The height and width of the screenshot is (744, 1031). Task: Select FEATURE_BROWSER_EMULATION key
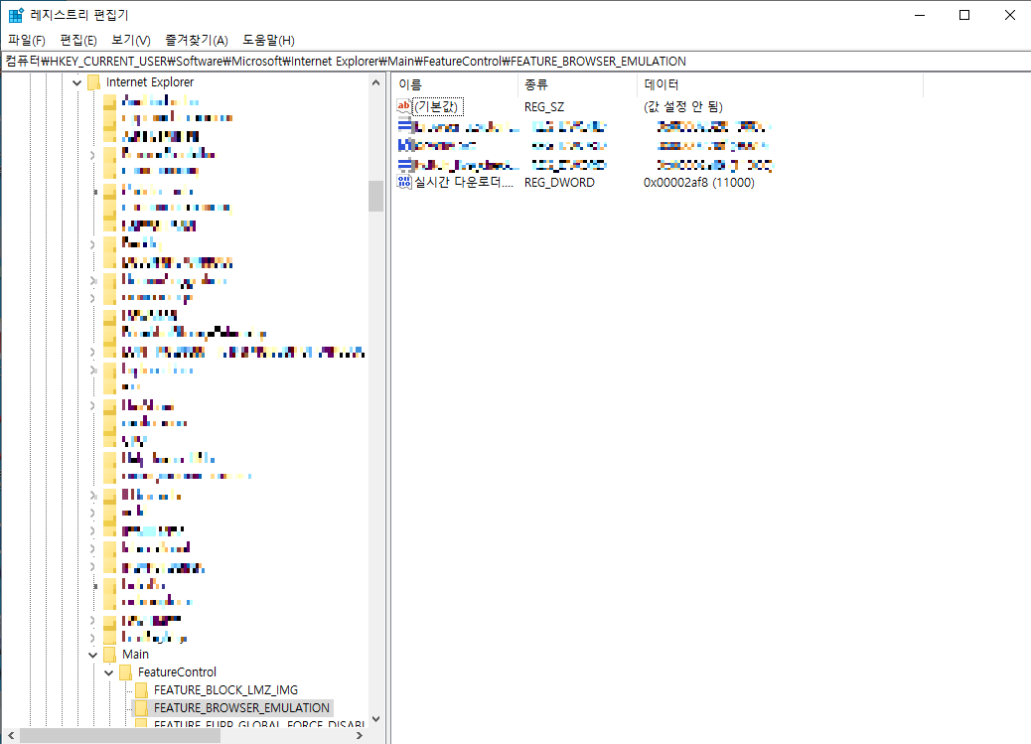point(241,708)
